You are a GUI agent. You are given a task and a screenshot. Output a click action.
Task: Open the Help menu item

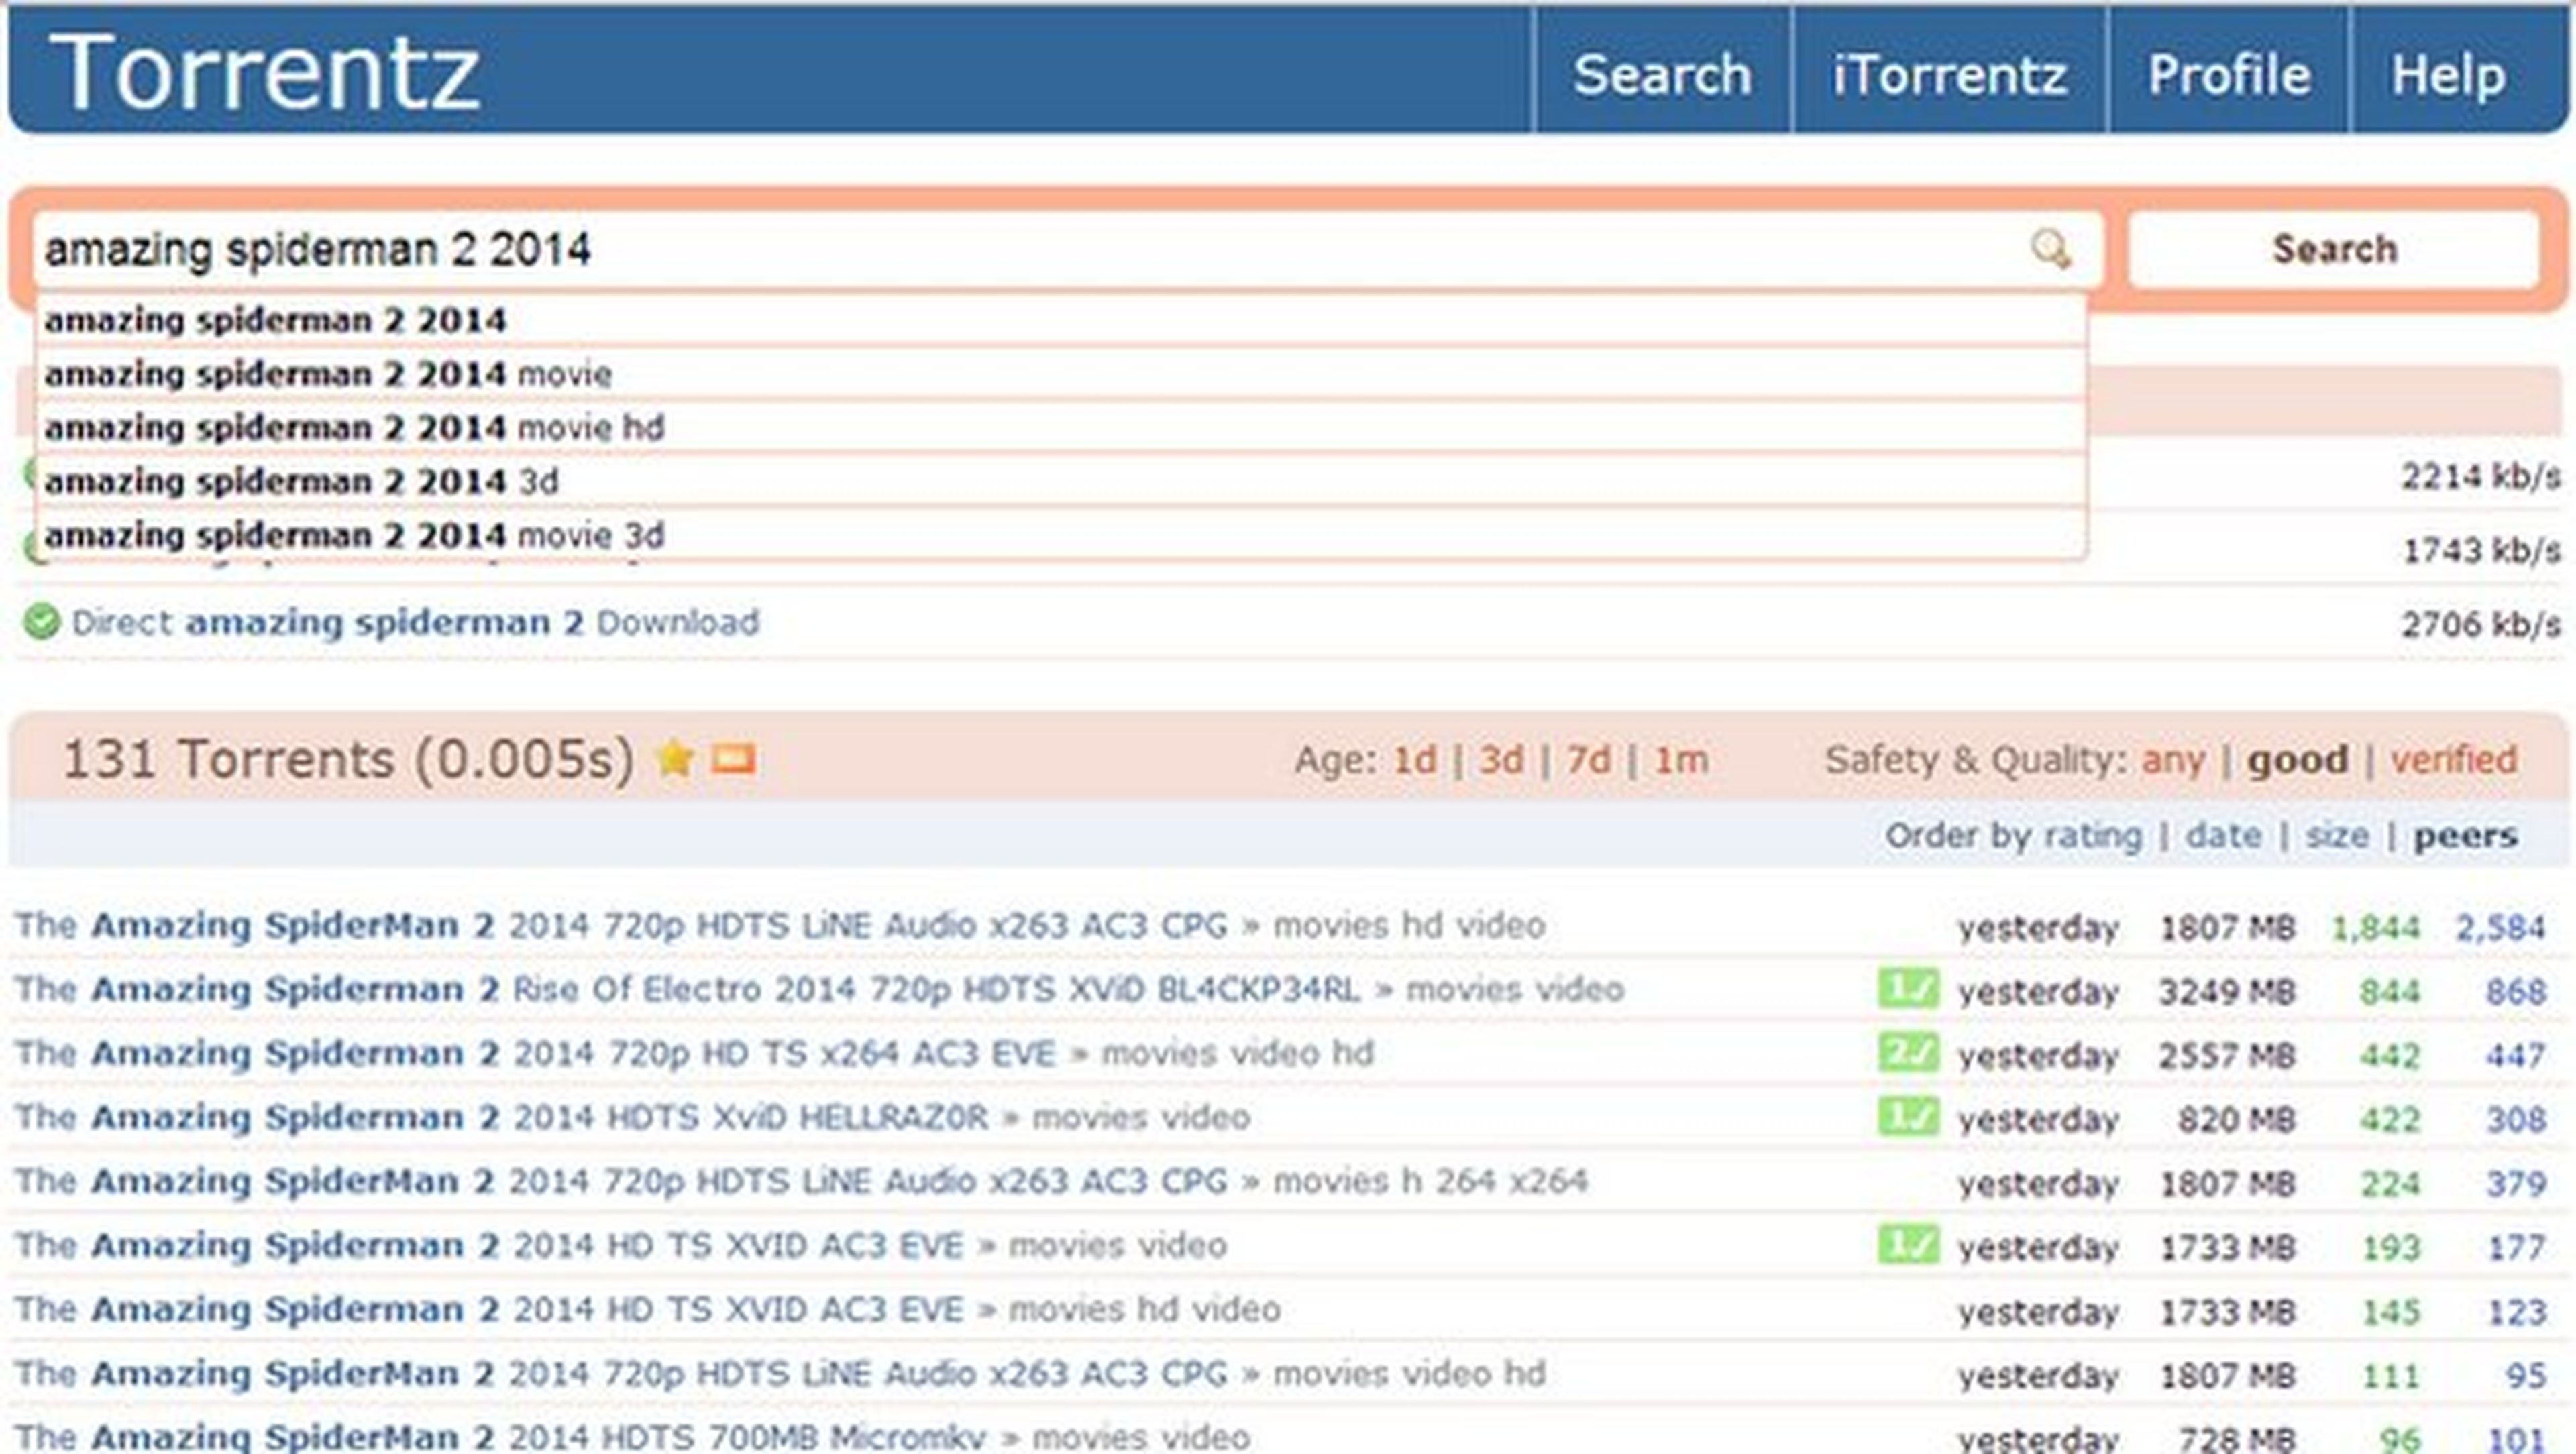pyautogui.click(x=2448, y=75)
